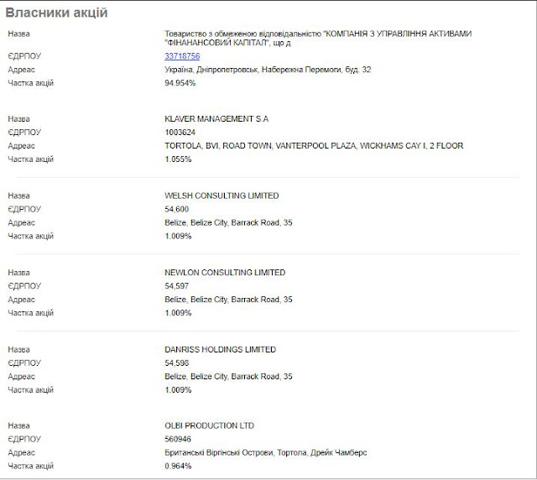Select the Дніпропетровськ, Набережна Перемоги address

click(268, 70)
